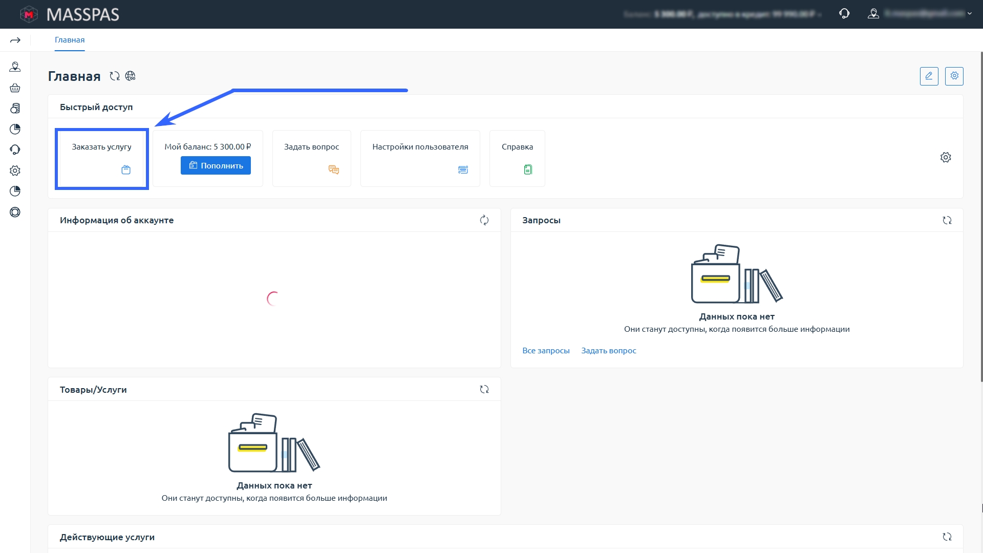
Task: Click the coins stack sidebar icon
Action: [x=15, y=109]
